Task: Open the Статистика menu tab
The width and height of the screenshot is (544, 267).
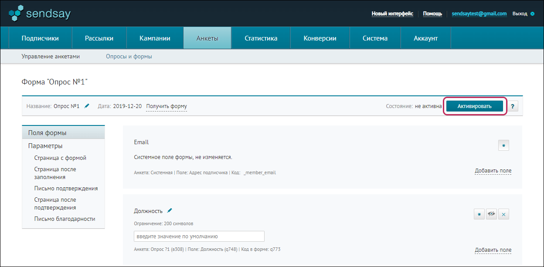Action: pos(261,38)
